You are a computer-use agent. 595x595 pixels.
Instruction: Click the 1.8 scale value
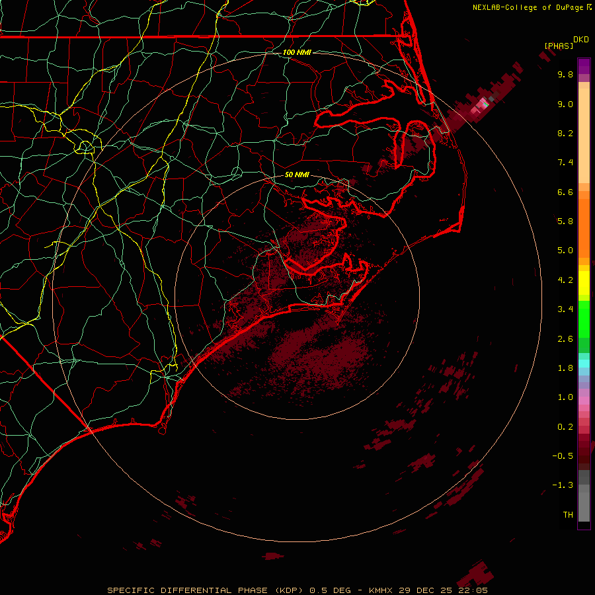click(x=565, y=368)
